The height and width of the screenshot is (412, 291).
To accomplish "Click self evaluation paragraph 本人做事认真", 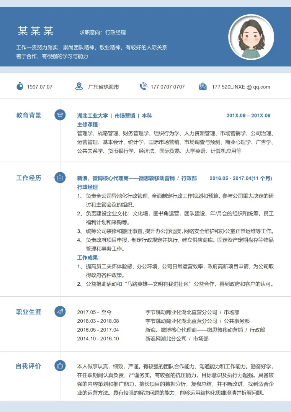I will click(x=175, y=379).
